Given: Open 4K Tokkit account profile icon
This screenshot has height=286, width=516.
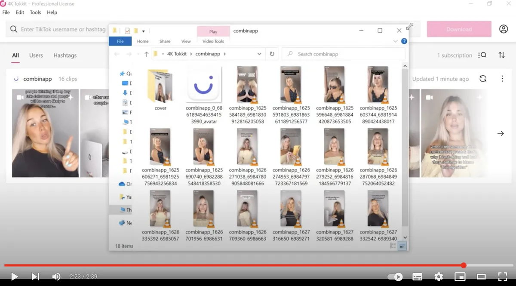Looking at the screenshot, I should coord(504,29).
